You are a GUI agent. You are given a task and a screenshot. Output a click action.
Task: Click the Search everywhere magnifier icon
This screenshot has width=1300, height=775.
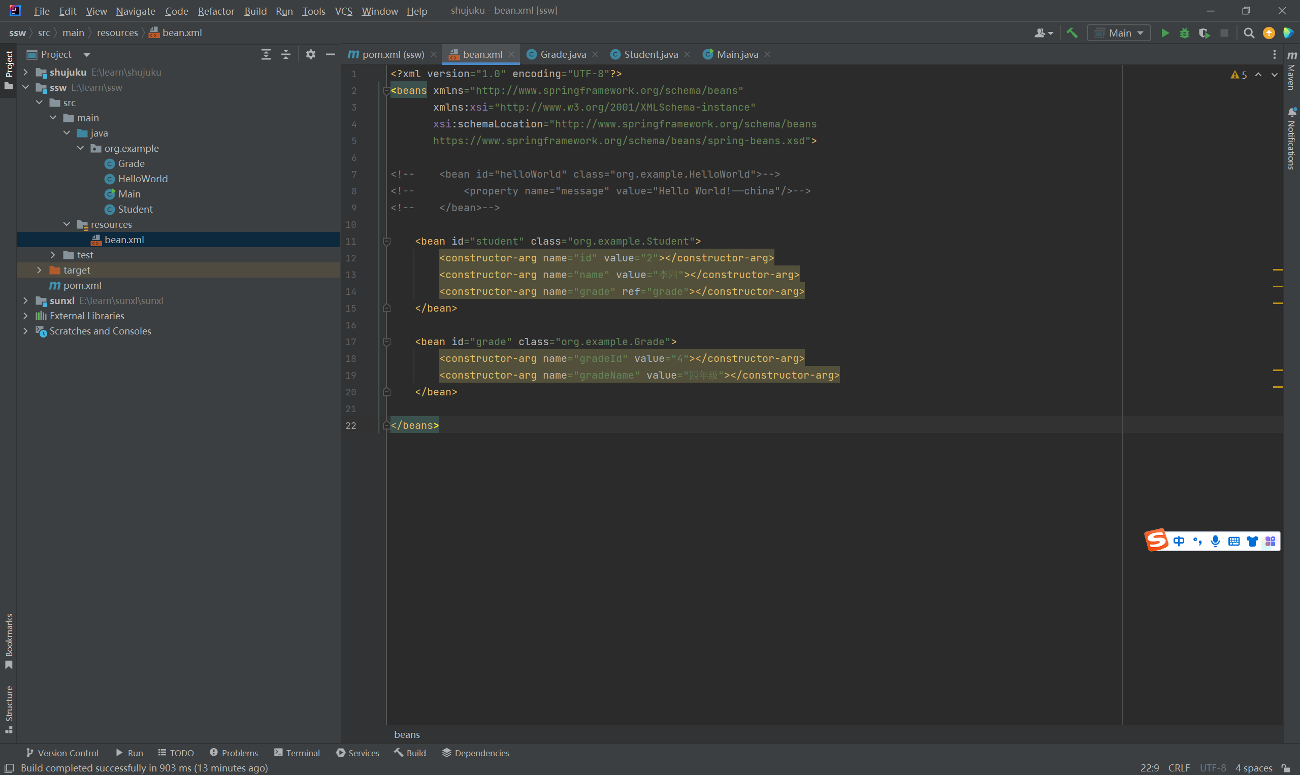pyautogui.click(x=1249, y=33)
